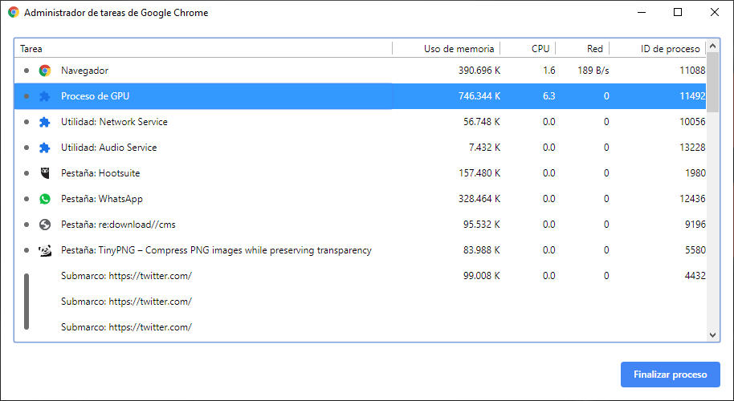The image size is (734, 401).
Task: Click the vertical scrollbar thumb
Action: coord(712,83)
